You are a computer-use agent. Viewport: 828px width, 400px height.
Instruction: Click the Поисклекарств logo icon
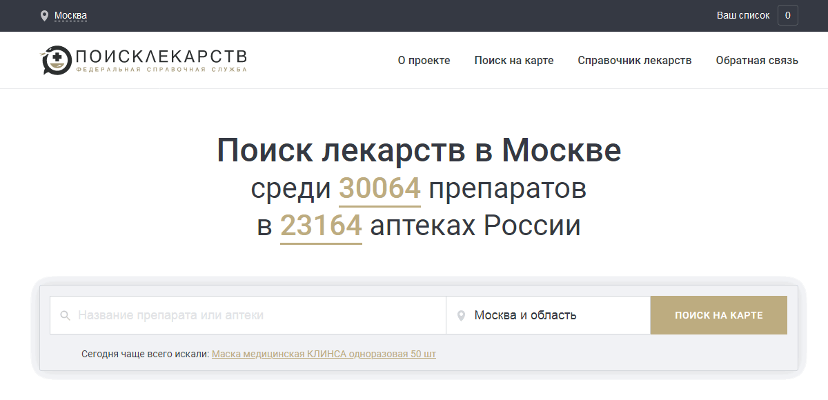[56, 60]
